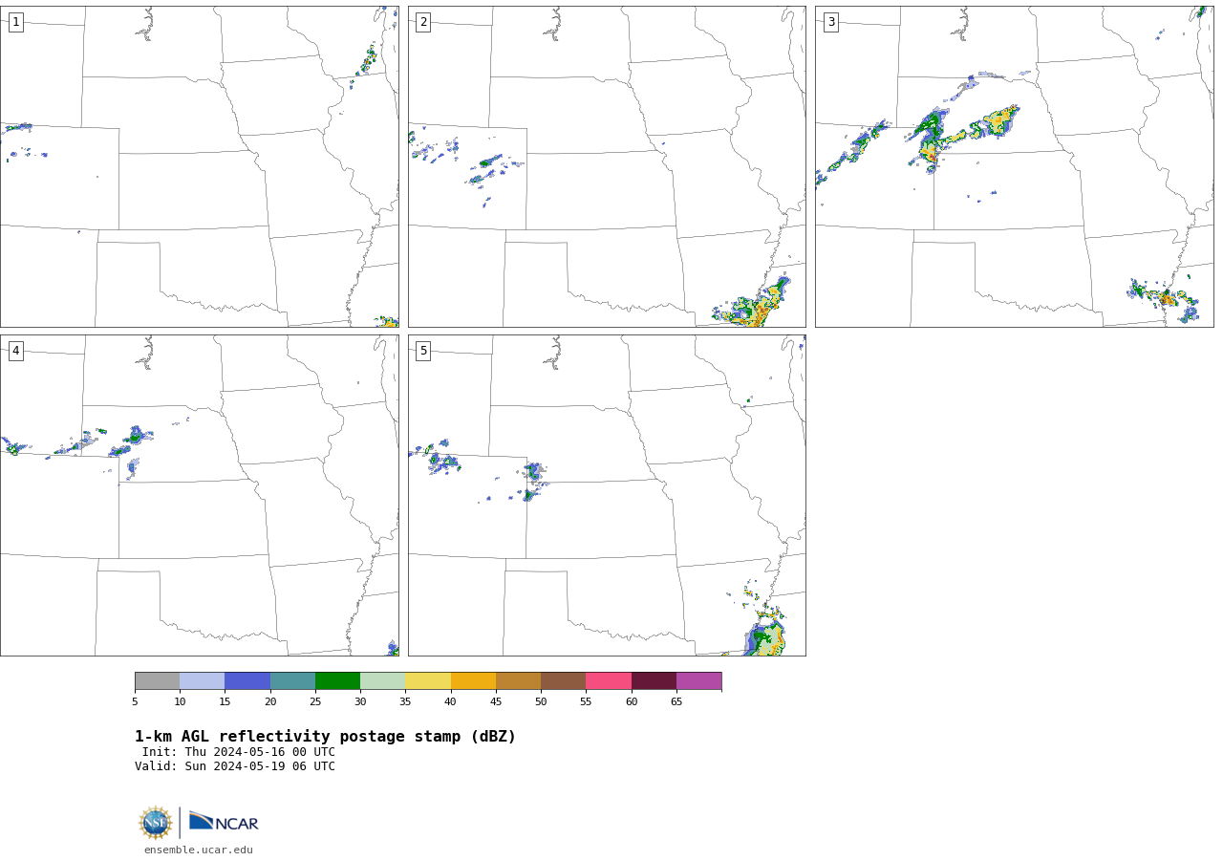Click the yellow 35-40 dBZ swatch
This screenshot has height=861, width=1223.
click(x=428, y=680)
